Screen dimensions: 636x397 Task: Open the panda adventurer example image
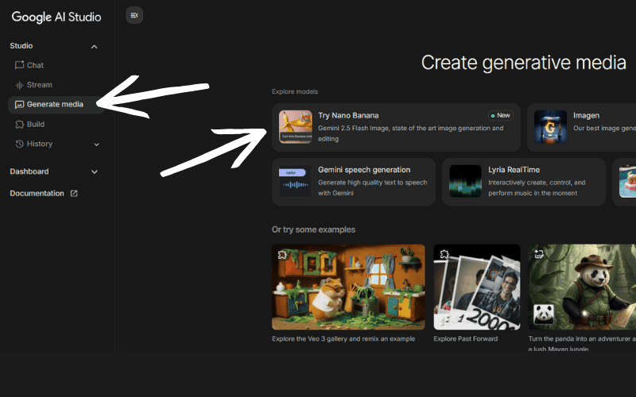582,286
